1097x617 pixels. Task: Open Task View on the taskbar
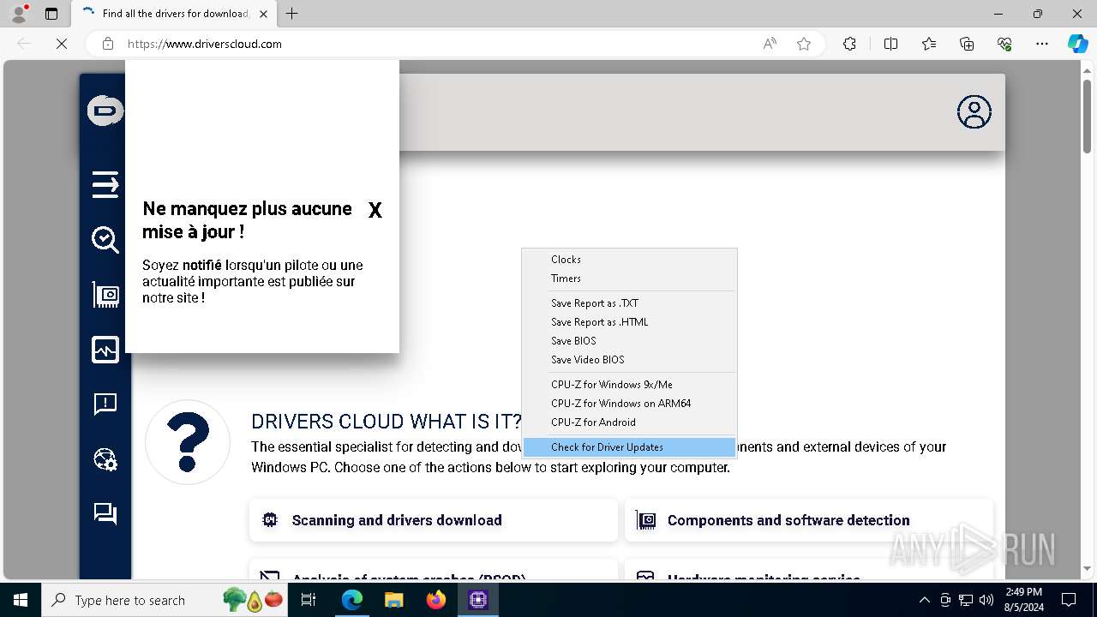tap(310, 600)
